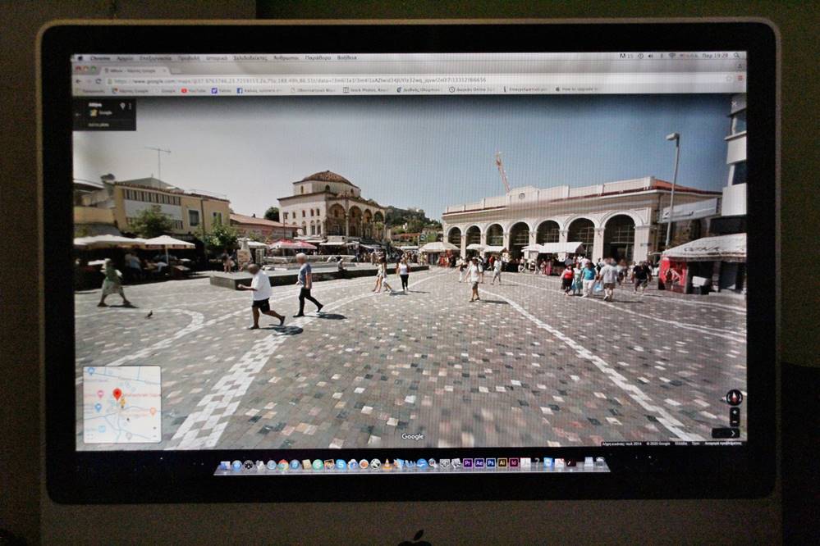The width and height of the screenshot is (820, 546).
Task: Launch Photoshop from the dock
Action: tap(490, 463)
